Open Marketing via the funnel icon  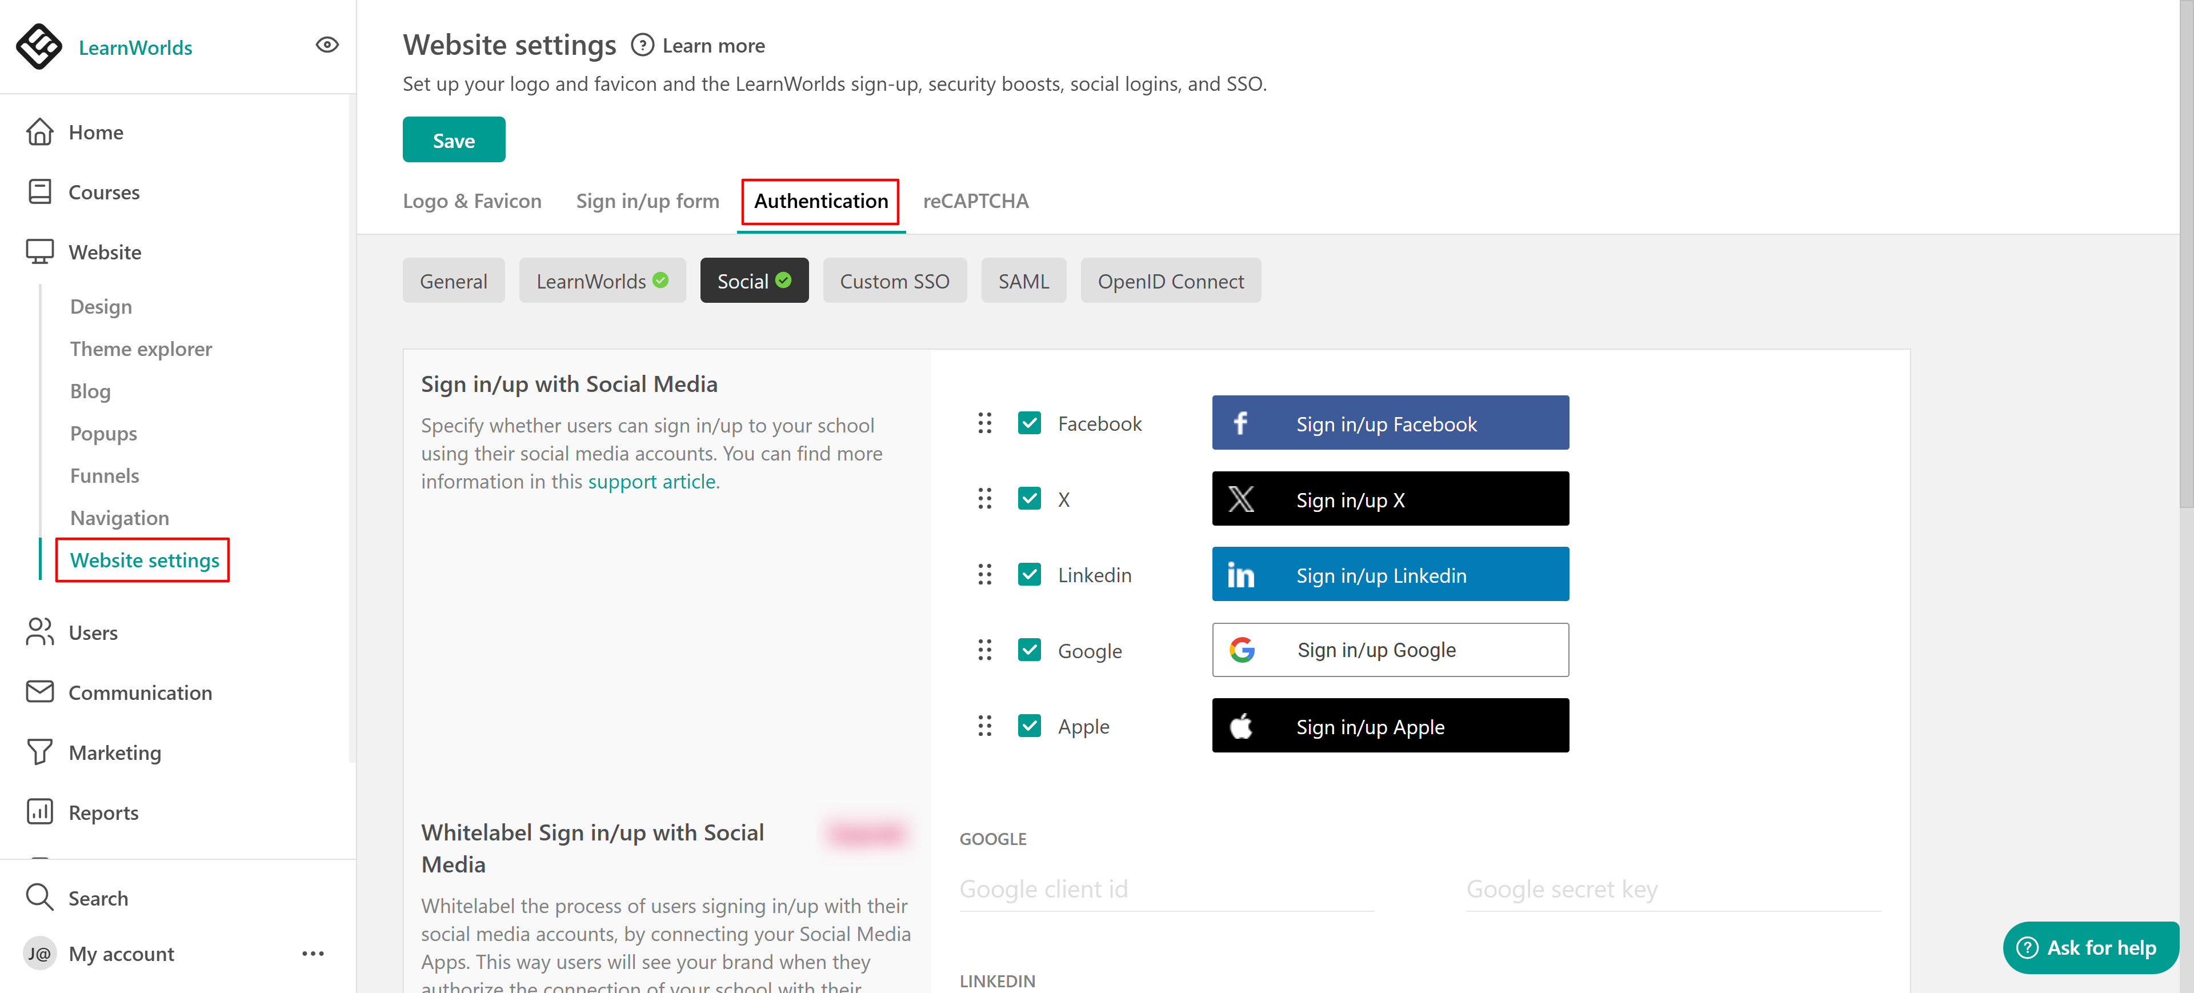click(39, 752)
